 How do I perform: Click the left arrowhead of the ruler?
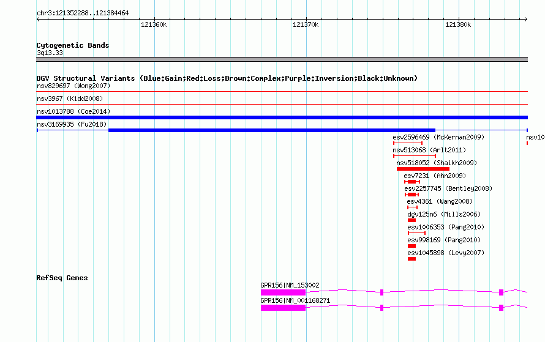[38, 19]
